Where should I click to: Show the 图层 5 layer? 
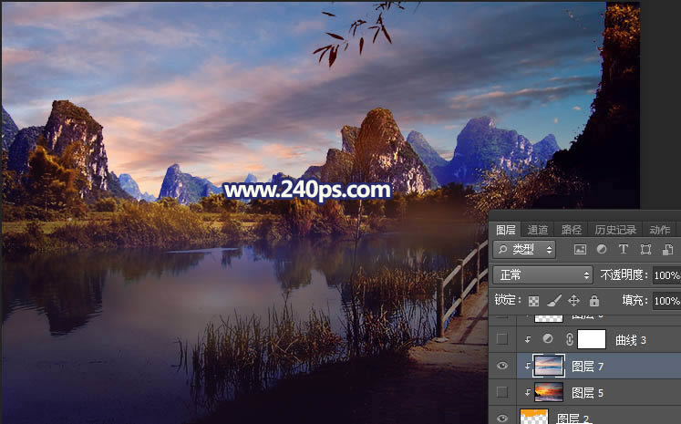[x=502, y=392]
